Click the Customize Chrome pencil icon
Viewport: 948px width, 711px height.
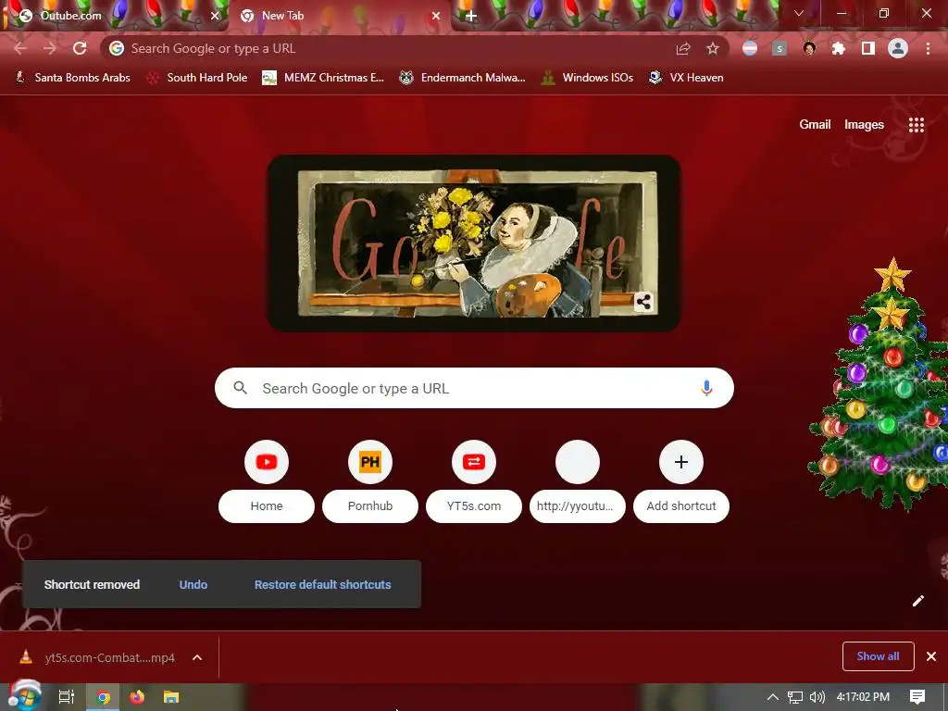pyautogui.click(x=917, y=600)
